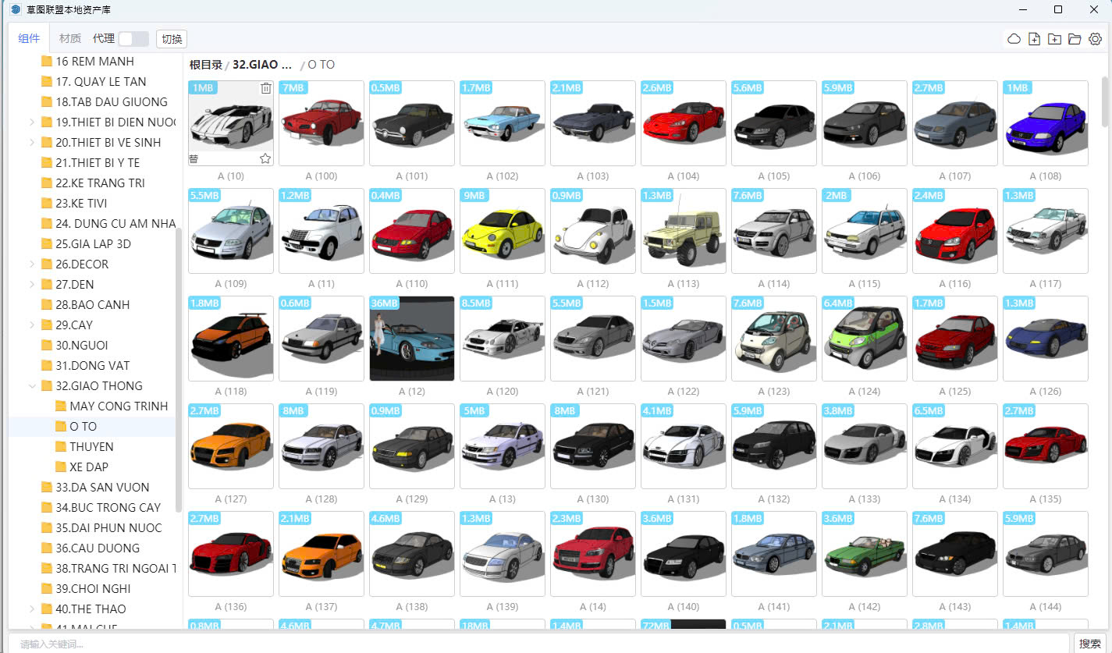Switch to the 材质 materials tab
The image size is (1112, 653).
70,38
